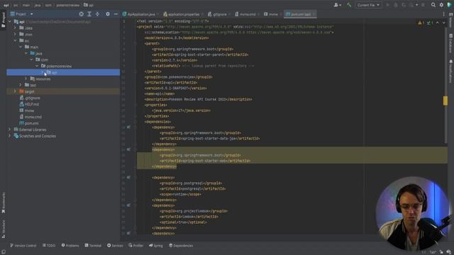Open IDE settings gear in toolbar
This screenshot has height=255, width=454.
point(441,5)
